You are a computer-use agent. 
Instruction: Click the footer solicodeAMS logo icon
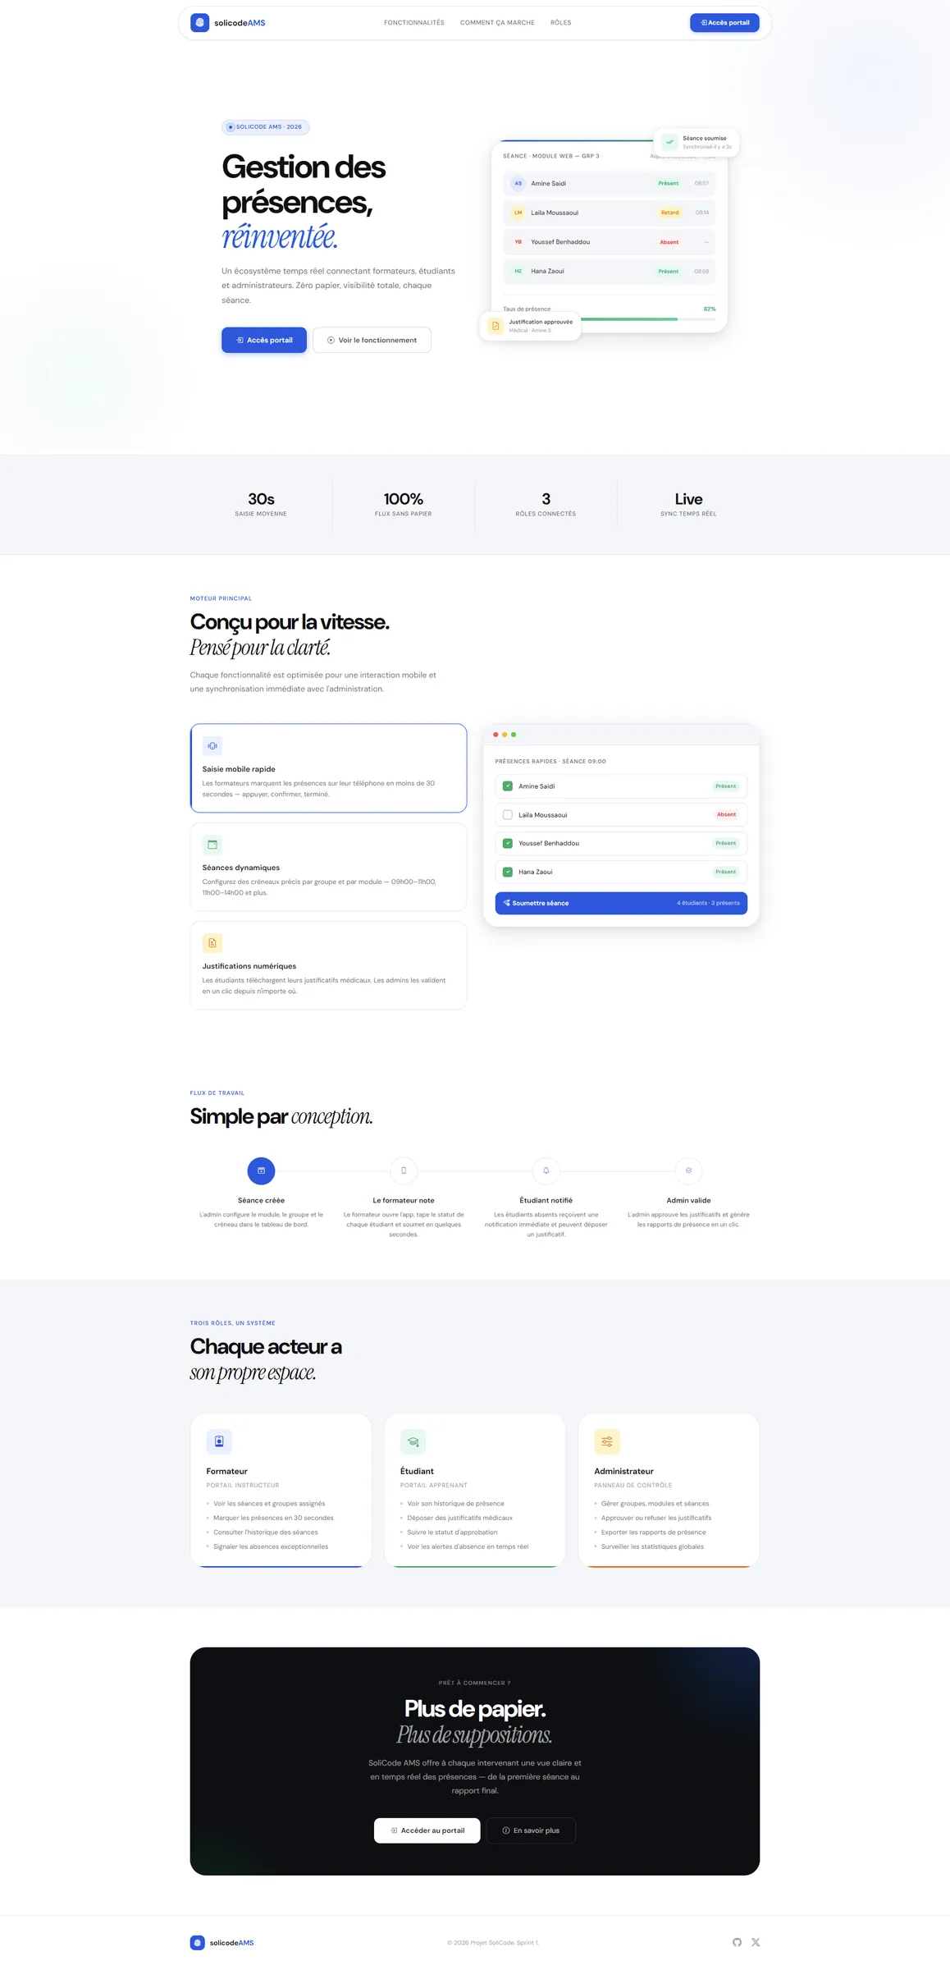[x=198, y=1943]
